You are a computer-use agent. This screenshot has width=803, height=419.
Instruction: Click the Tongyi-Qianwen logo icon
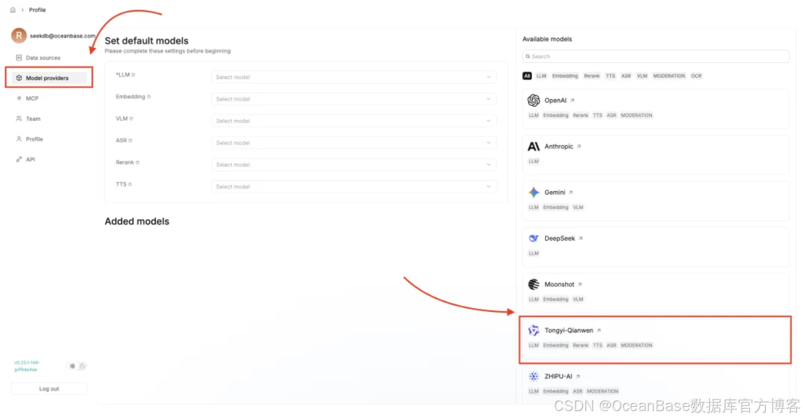[x=534, y=331]
